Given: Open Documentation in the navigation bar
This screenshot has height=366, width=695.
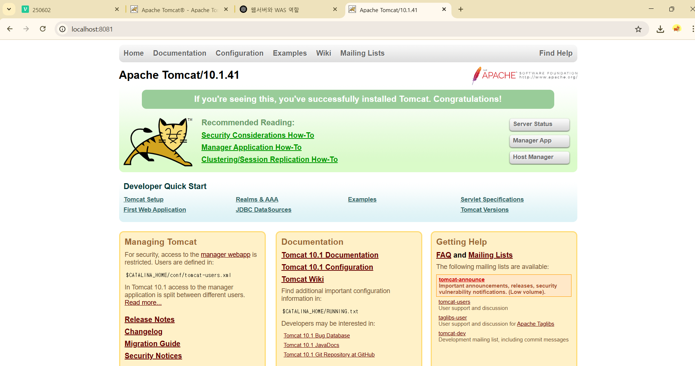Looking at the screenshot, I should [180, 53].
